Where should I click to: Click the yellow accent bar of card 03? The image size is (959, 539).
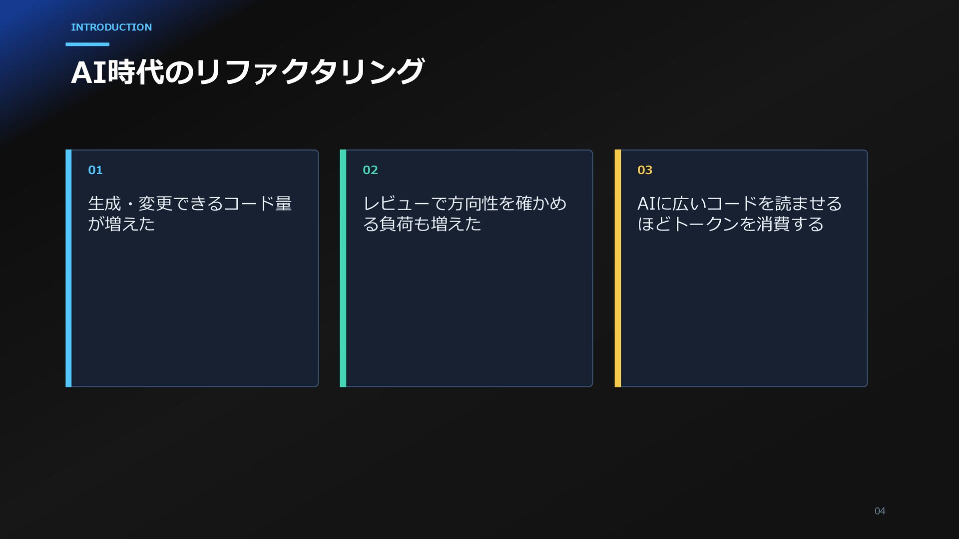[x=618, y=268]
